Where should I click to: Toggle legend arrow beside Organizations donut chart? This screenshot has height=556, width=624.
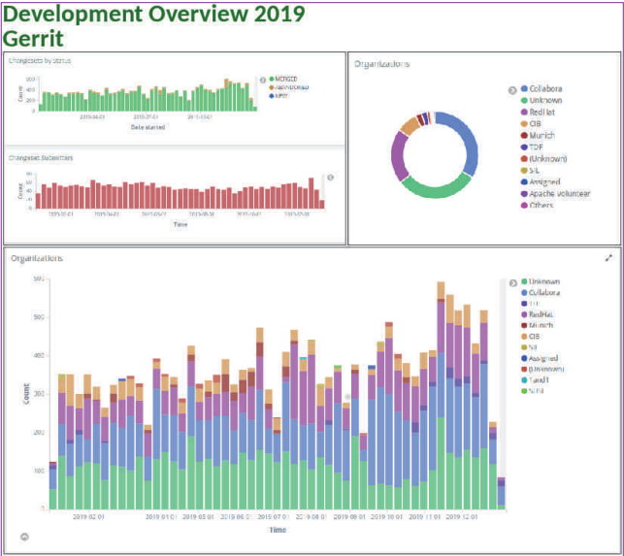point(512,90)
